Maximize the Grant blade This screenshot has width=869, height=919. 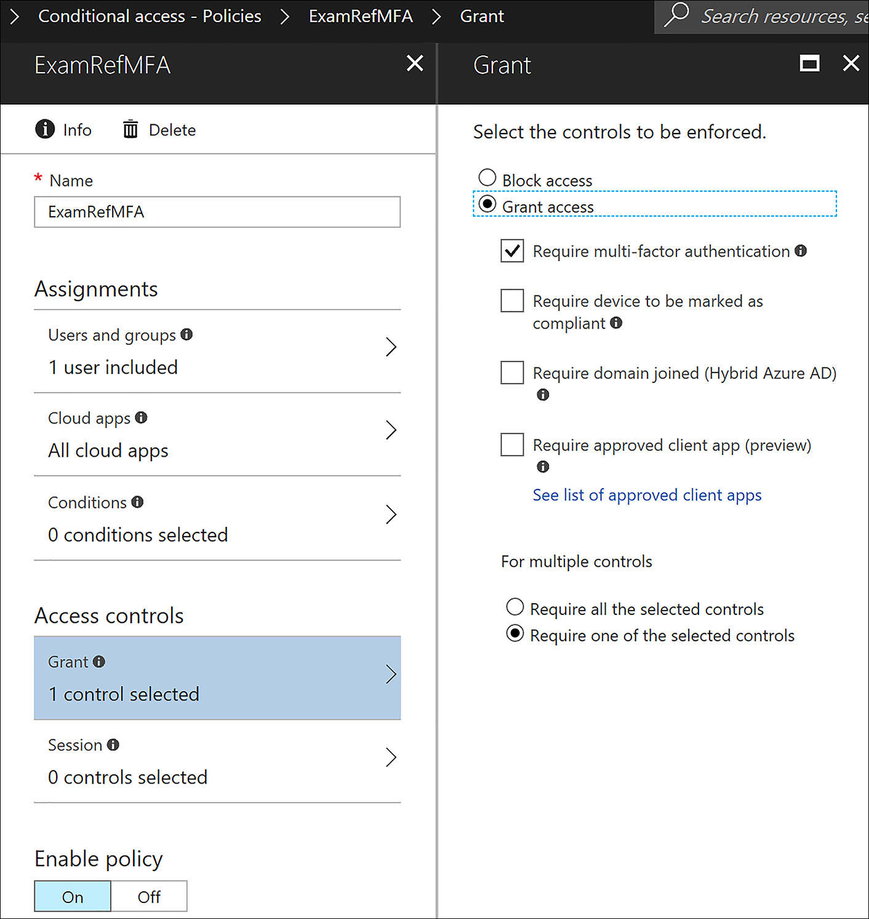pyautogui.click(x=809, y=63)
